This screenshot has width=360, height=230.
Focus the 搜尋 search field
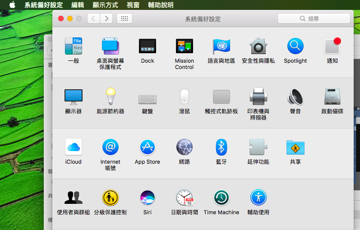pyautogui.click(x=314, y=18)
